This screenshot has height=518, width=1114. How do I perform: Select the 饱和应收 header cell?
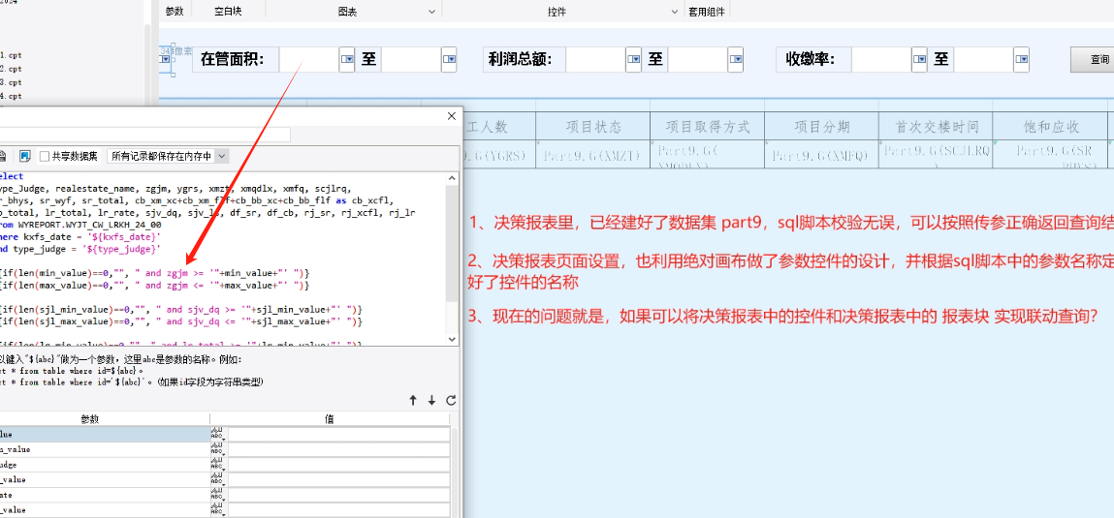1049,126
